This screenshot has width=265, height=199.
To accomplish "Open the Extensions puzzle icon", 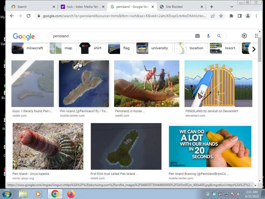I will pos(231,16).
